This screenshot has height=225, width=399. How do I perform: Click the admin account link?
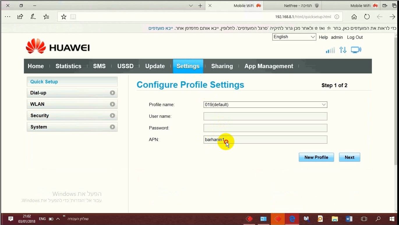[337, 37]
